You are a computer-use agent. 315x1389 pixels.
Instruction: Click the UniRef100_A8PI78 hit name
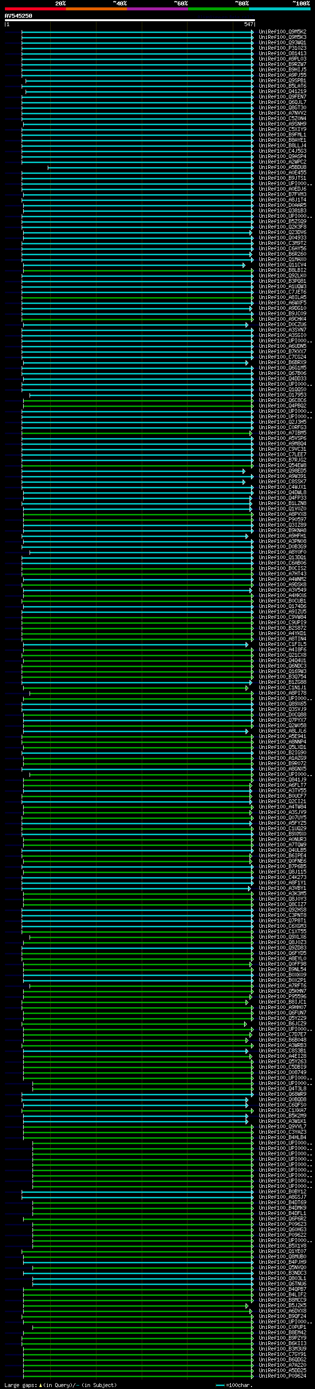(283, 693)
